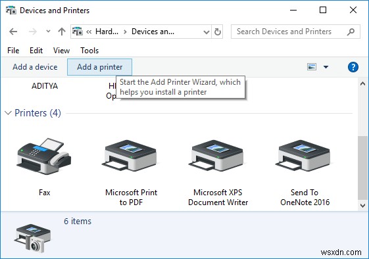Image resolution: width=369 pixels, height=259 pixels.
Task: Minimize the Devices and Printers window
Action: pos(293,10)
